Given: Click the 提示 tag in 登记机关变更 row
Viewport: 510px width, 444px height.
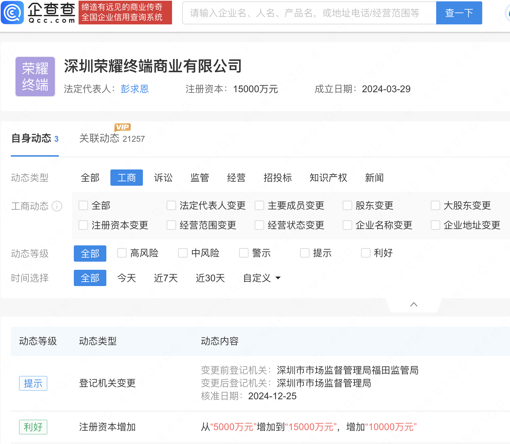Looking at the screenshot, I should 33,383.
